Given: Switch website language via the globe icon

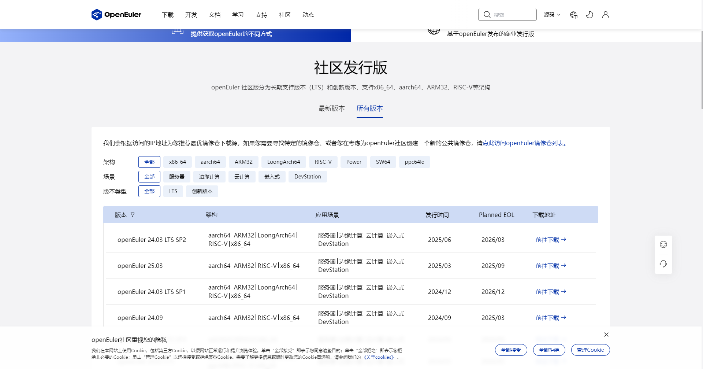Looking at the screenshot, I should click(573, 15).
